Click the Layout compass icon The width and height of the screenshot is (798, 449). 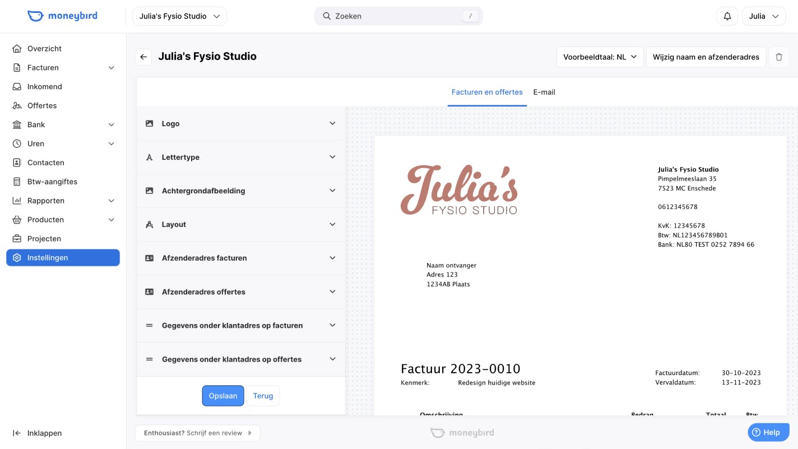tap(150, 225)
